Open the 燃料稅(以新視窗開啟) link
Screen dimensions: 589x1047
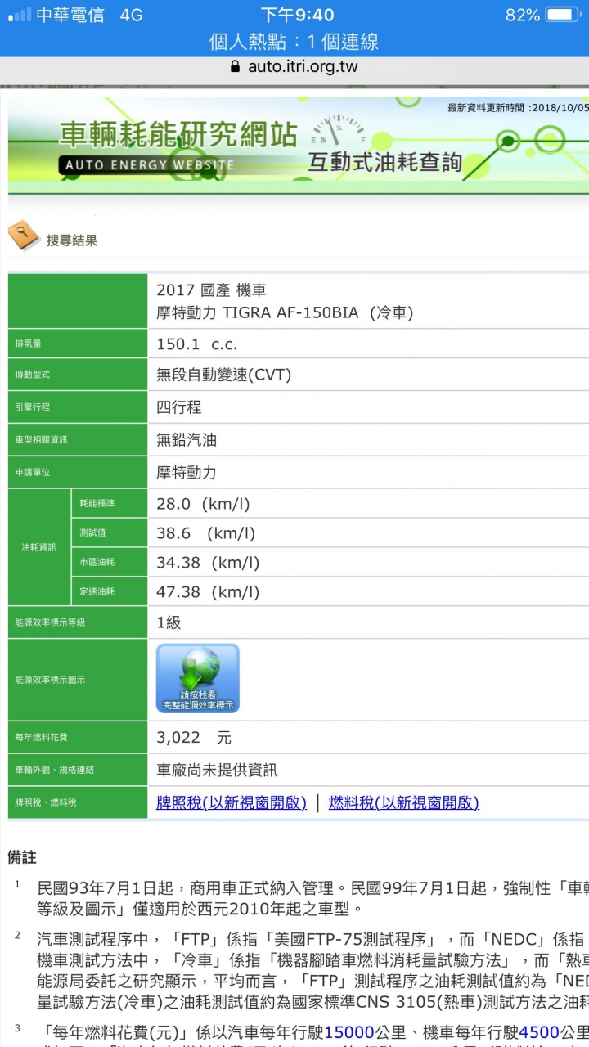coord(404,802)
